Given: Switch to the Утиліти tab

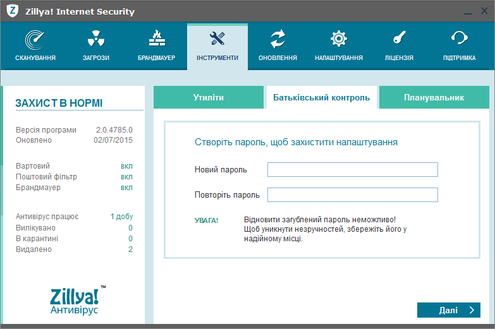Looking at the screenshot, I should point(209,97).
